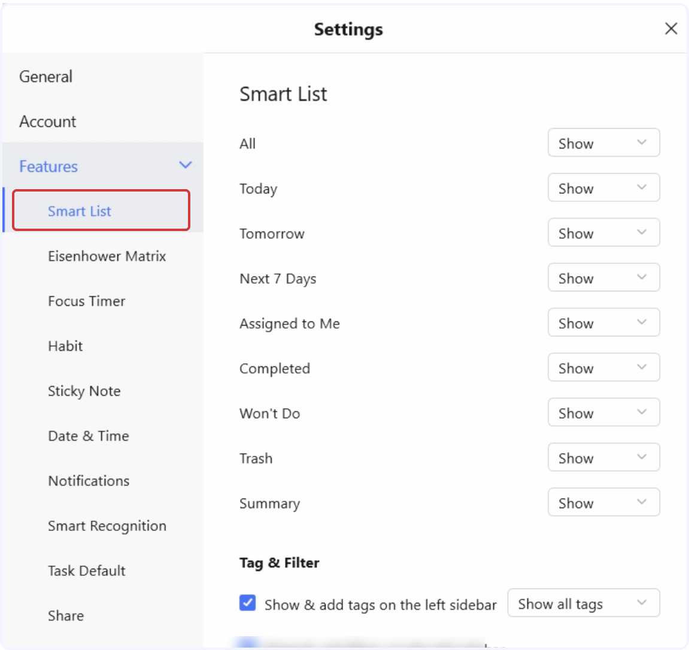Change the Tomorrow list visibility dropdown
Screen dimensions: 689x650
[x=603, y=232]
